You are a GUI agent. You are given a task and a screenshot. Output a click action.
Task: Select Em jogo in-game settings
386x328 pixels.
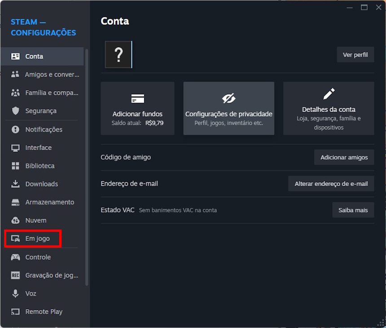33,239
